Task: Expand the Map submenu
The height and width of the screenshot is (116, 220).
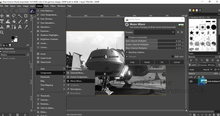Action: [x=51, y=81]
